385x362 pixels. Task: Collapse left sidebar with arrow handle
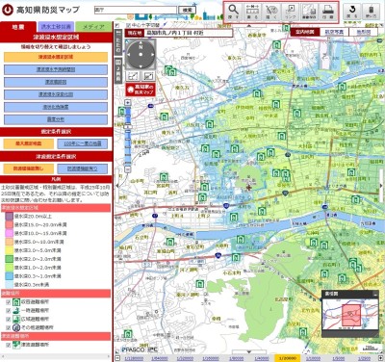116,186
